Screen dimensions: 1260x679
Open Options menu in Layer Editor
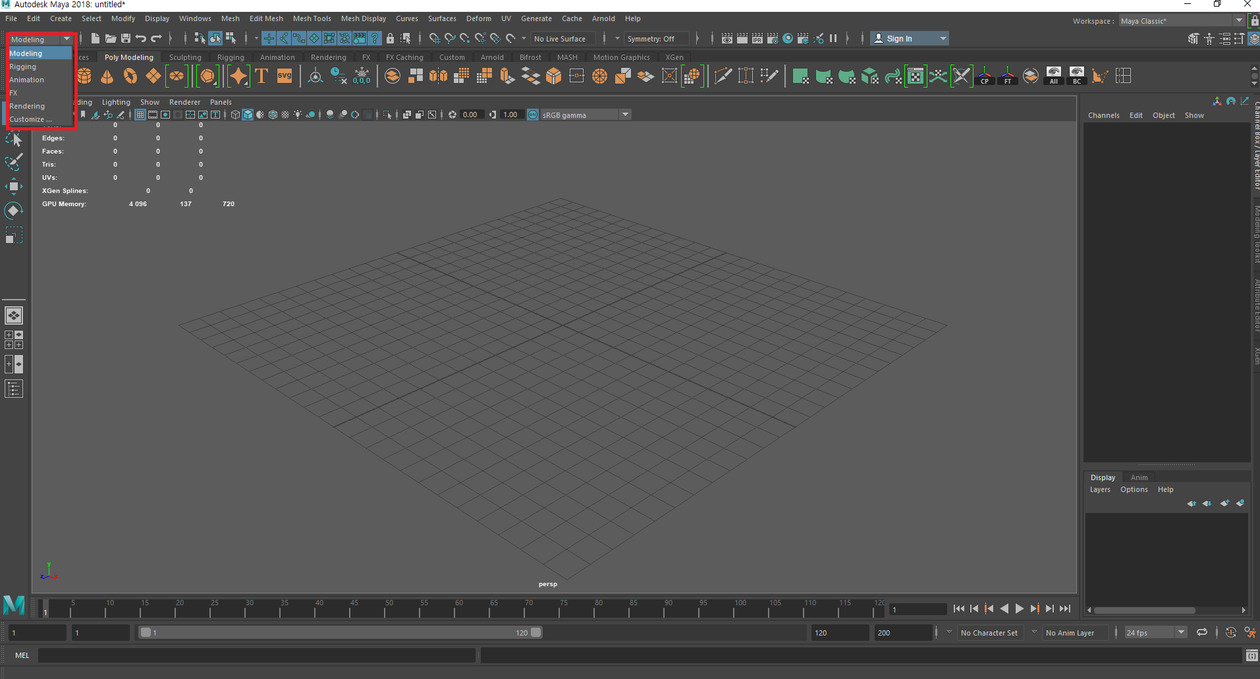[1134, 489]
